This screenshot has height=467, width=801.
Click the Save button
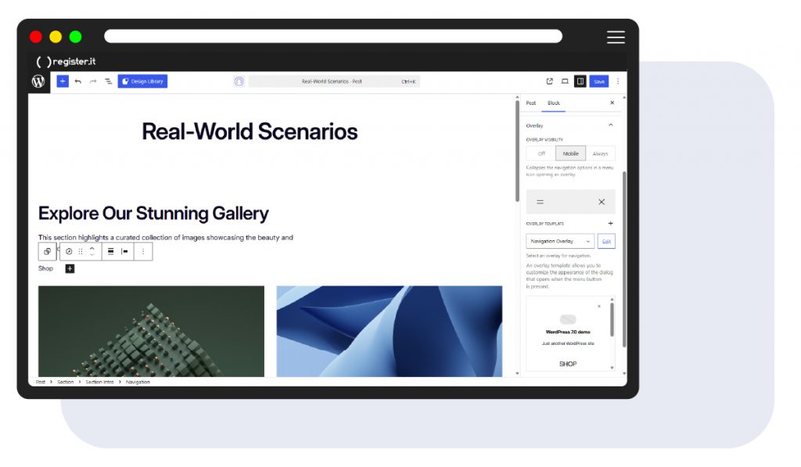[x=598, y=81]
